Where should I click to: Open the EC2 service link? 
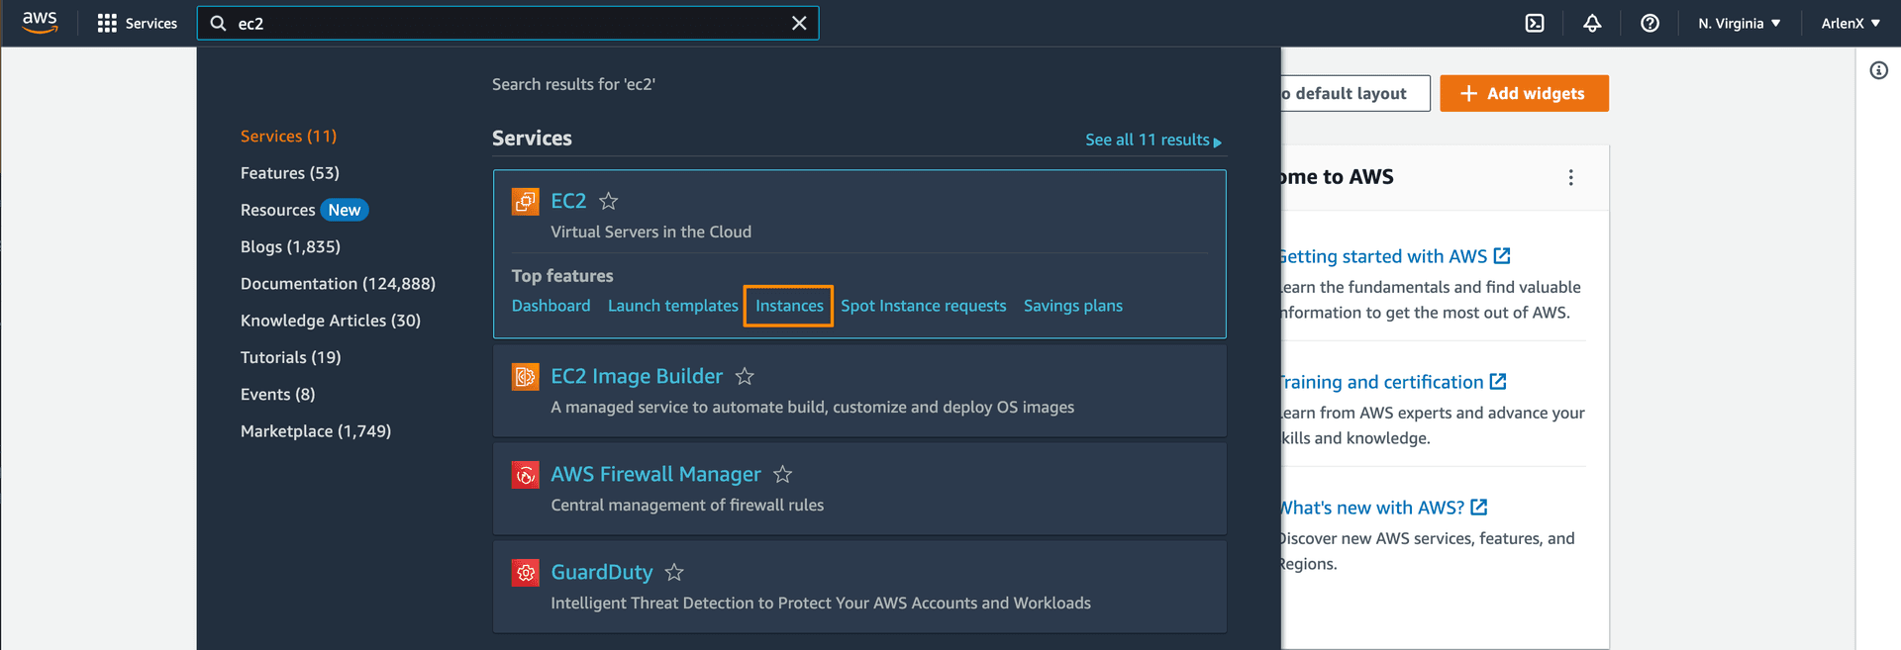point(568,201)
